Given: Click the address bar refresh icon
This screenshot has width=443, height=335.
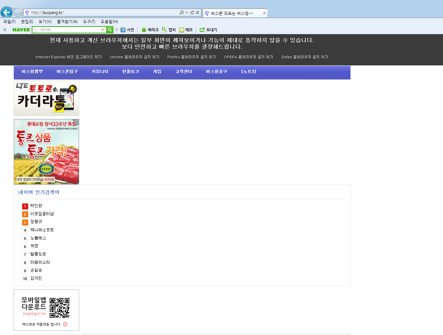Looking at the screenshot, I should point(192,13).
